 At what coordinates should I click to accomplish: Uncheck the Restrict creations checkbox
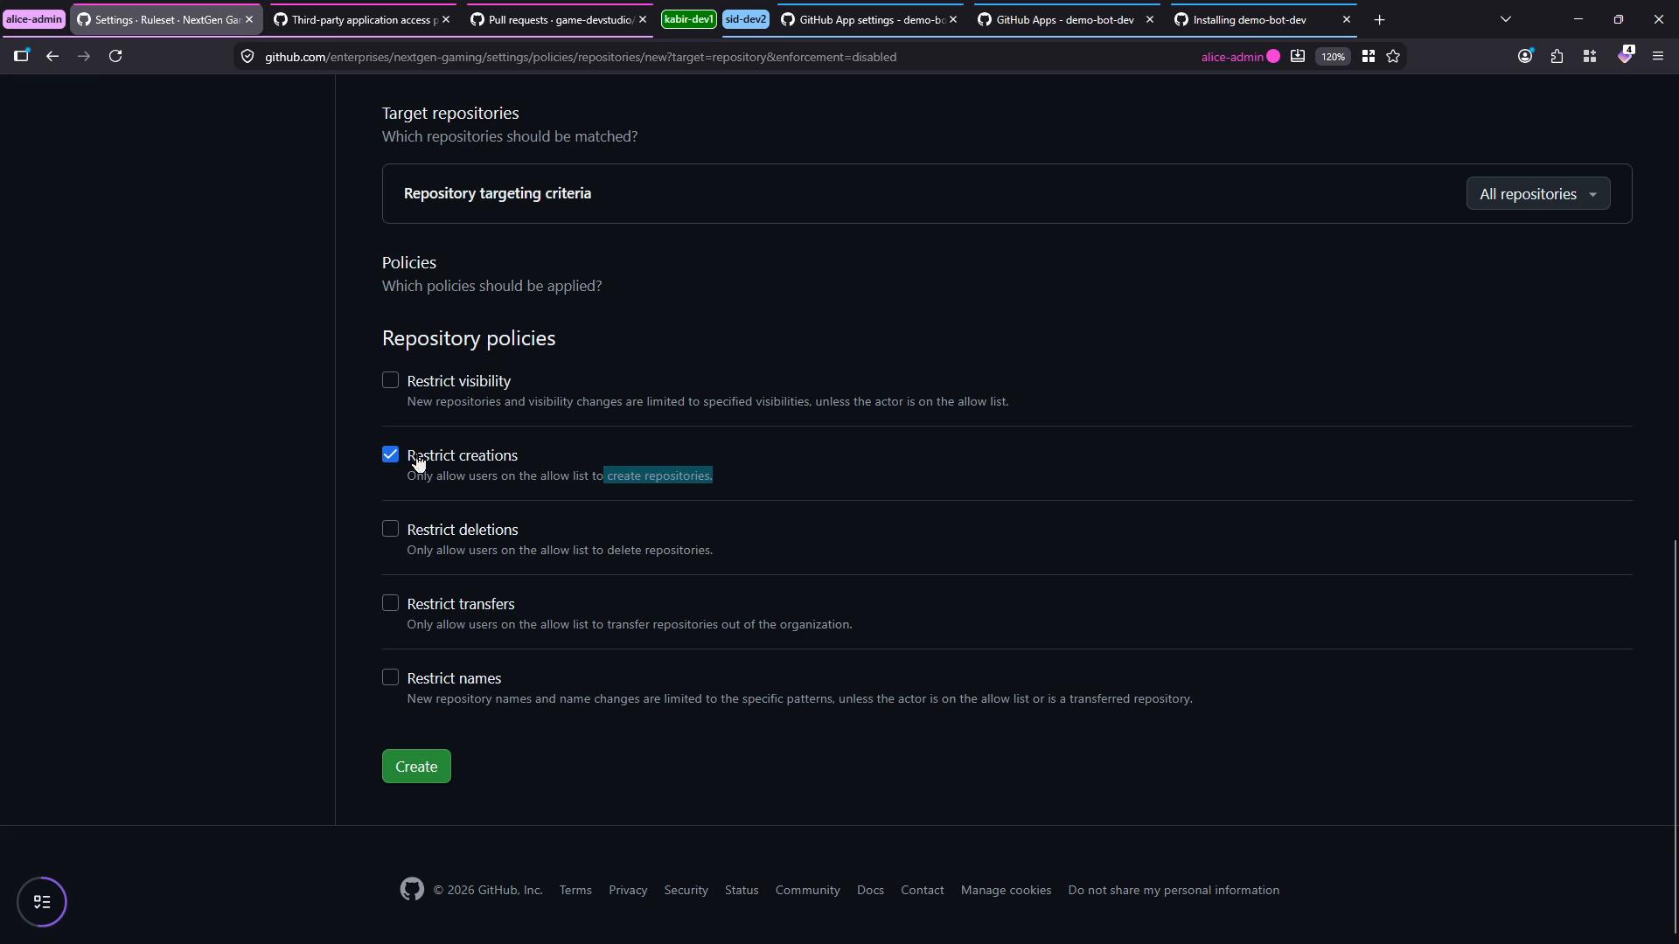coord(390,455)
